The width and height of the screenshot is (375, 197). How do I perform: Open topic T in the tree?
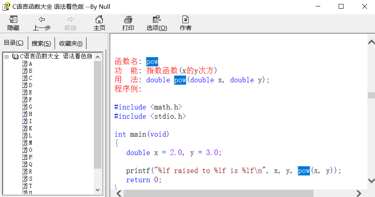(30, 186)
